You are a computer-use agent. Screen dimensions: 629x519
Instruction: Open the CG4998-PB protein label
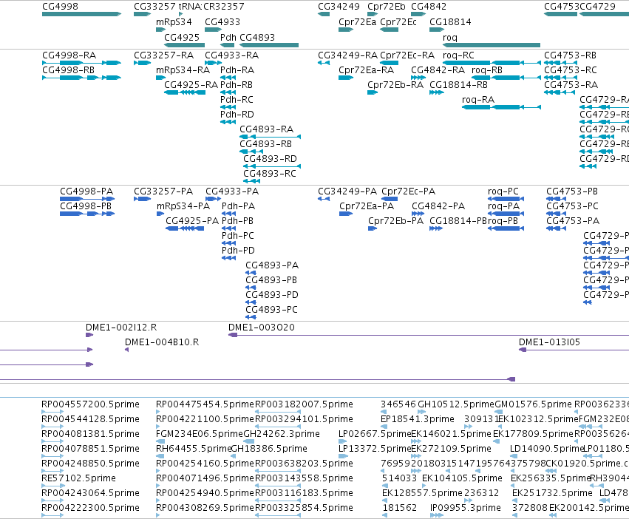pos(86,206)
